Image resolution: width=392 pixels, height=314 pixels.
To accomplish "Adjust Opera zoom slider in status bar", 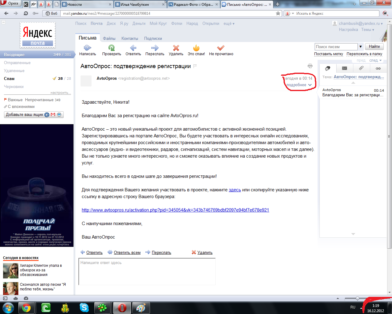I will click(357, 298).
